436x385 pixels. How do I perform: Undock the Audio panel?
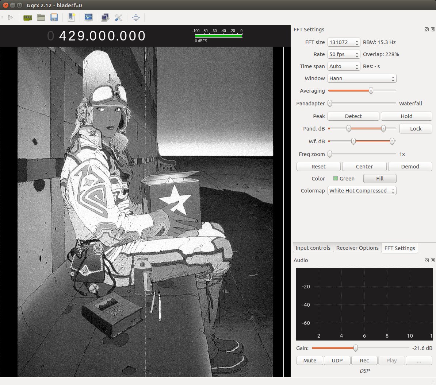(427, 260)
